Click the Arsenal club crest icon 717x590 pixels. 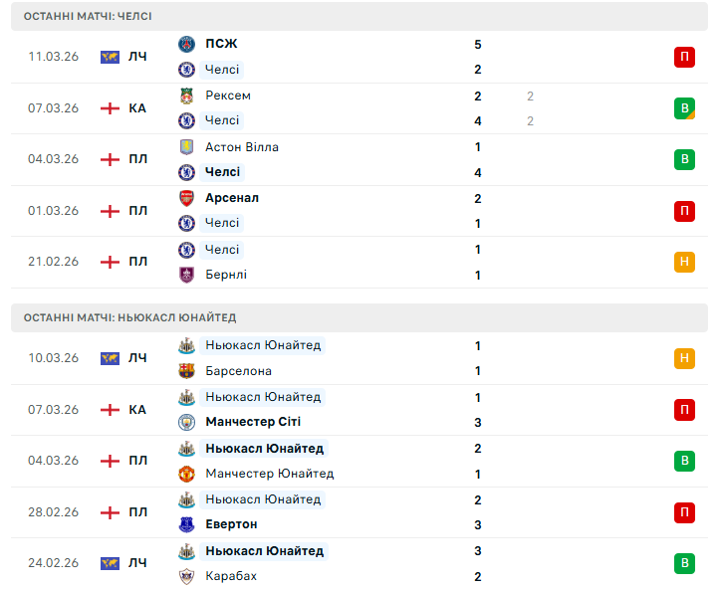(x=186, y=198)
